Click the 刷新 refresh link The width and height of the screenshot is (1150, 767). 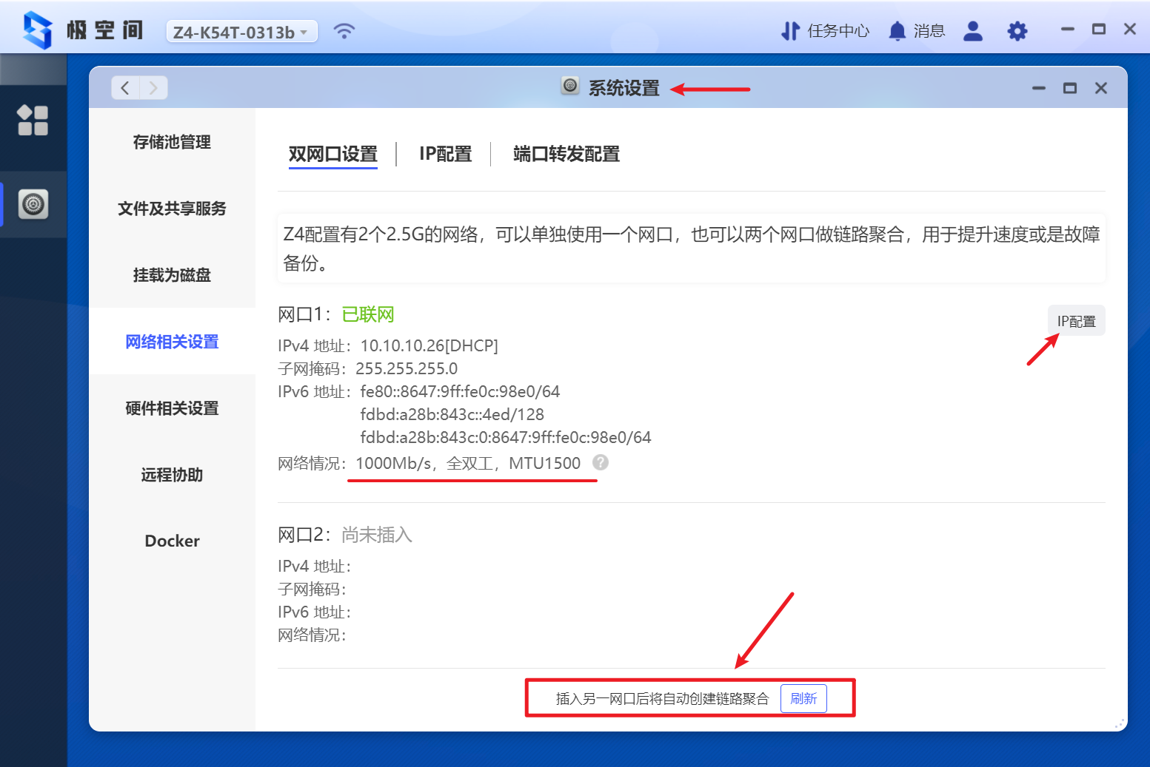point(803,697)
